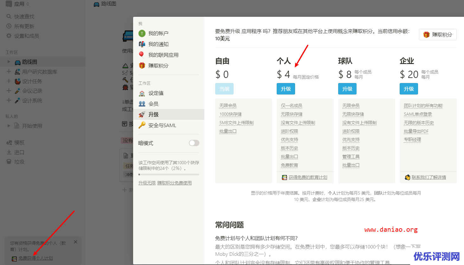
Task: Click the 所有更新 clock icon
Action: pos(9,26)
